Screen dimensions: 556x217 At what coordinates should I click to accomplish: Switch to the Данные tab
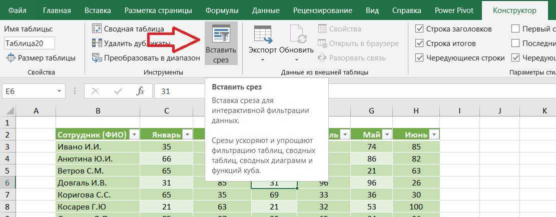pyautogui.click(x=265, y=10)
